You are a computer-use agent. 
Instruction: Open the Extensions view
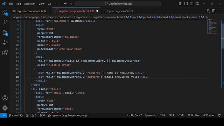coord(5,53)
